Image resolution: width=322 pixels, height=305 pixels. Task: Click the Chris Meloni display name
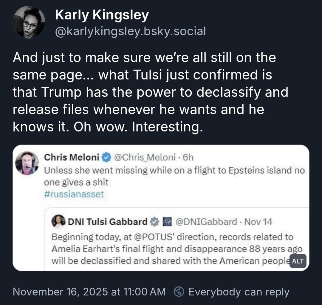click(72, 157)
